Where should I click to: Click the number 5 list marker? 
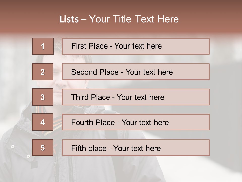pos(43,148)
